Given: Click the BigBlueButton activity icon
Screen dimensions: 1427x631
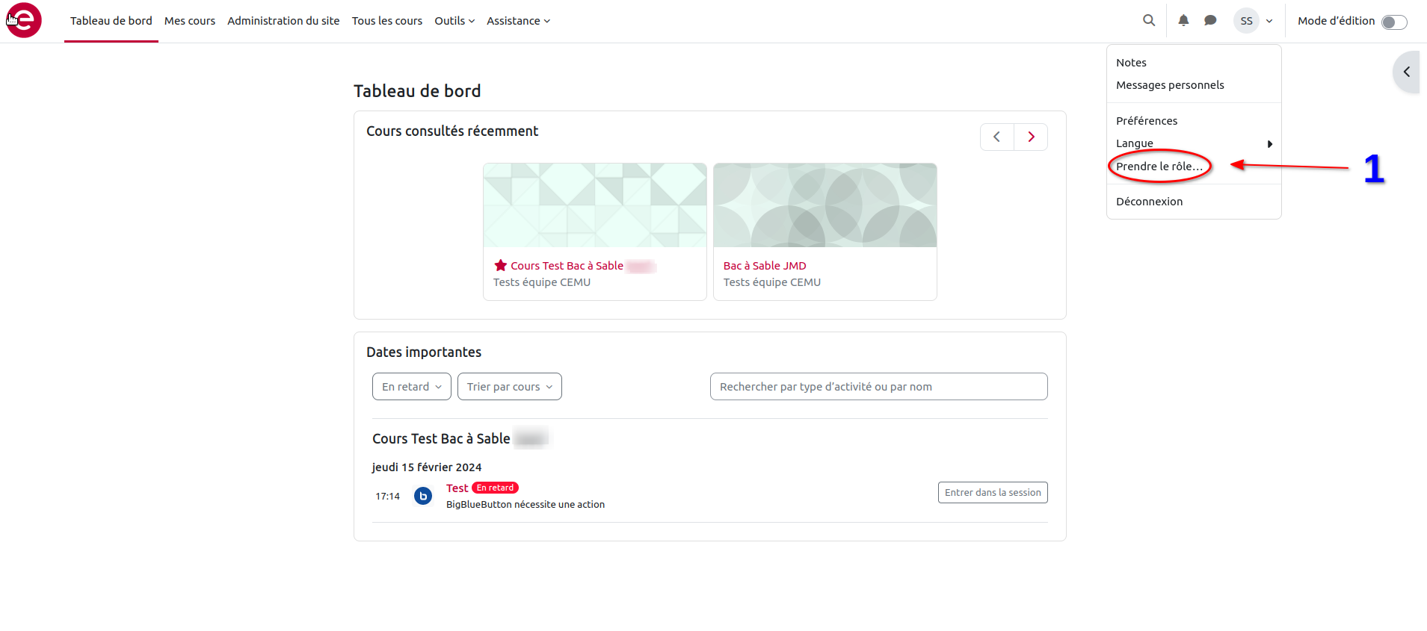Looking at the screenshot, I should [x=423, y=496].
